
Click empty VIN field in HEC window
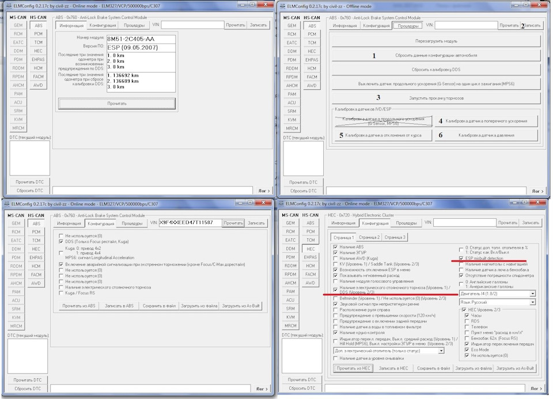click(464, 222)
